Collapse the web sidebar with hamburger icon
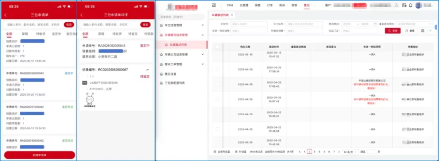This screenshot has width=439, height=161. tap(214, 5)
